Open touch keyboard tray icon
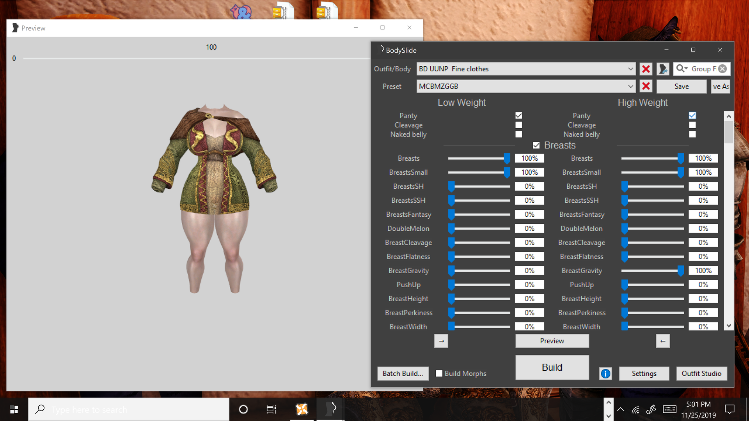This screenshot has width=749, height=421. point(669,409)
